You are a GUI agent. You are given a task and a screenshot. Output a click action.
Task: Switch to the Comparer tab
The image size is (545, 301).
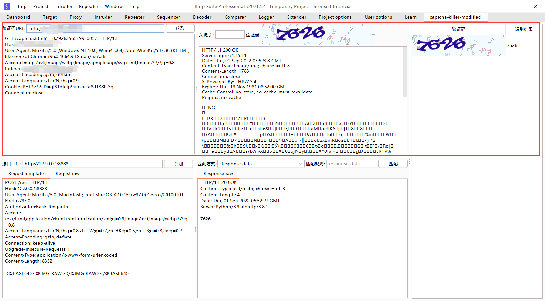[x=235, y=17]
